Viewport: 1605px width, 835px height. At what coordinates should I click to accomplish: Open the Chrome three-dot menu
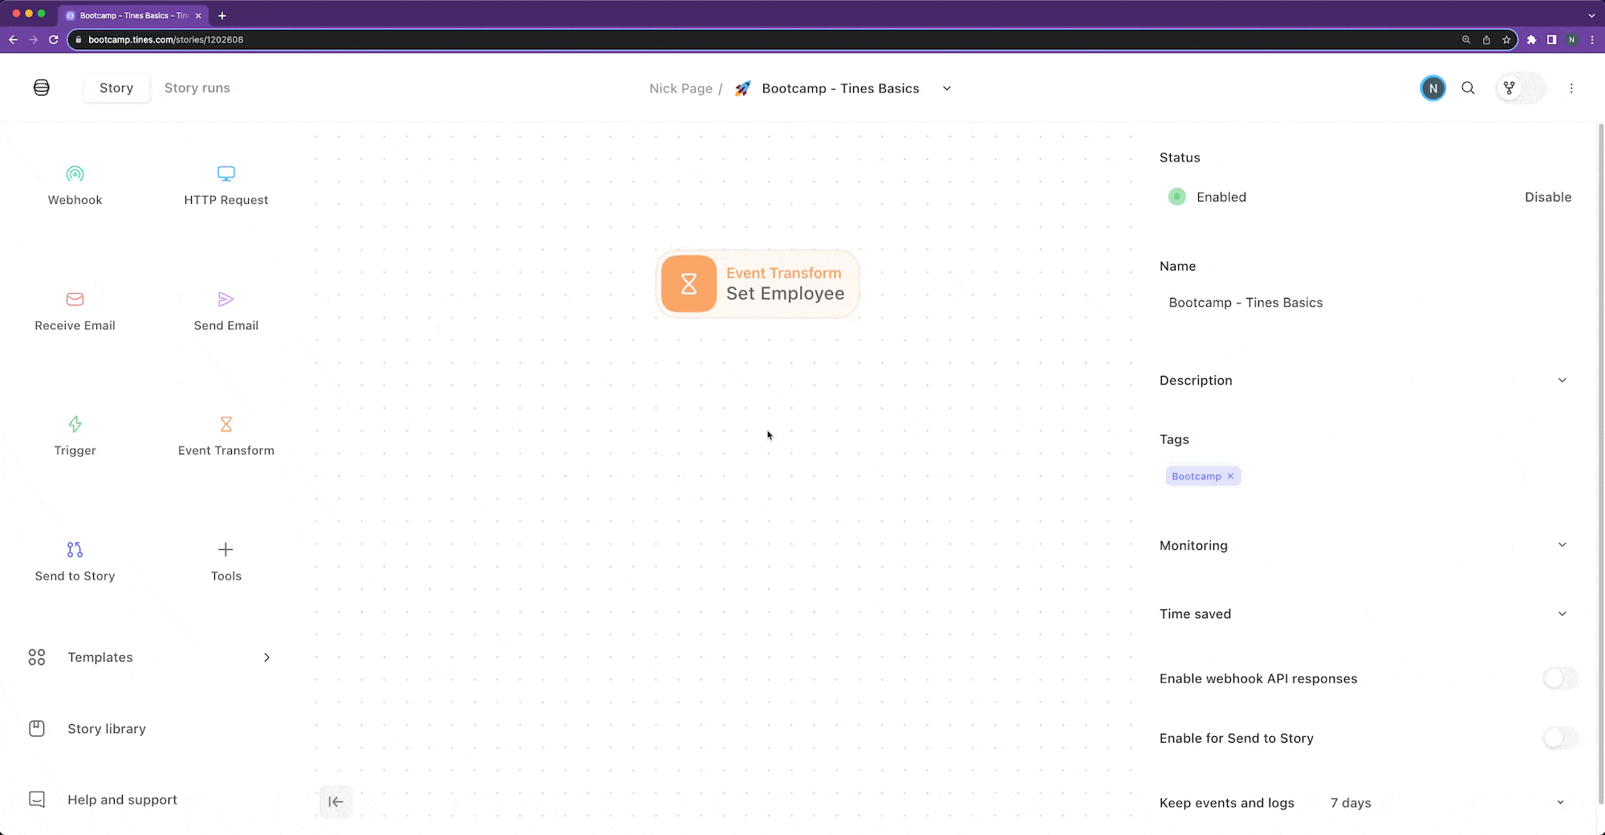click(x=1592, y=39)
